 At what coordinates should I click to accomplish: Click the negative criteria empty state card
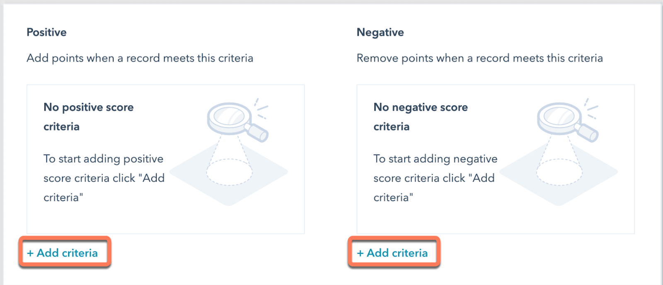tap(496, 158)
